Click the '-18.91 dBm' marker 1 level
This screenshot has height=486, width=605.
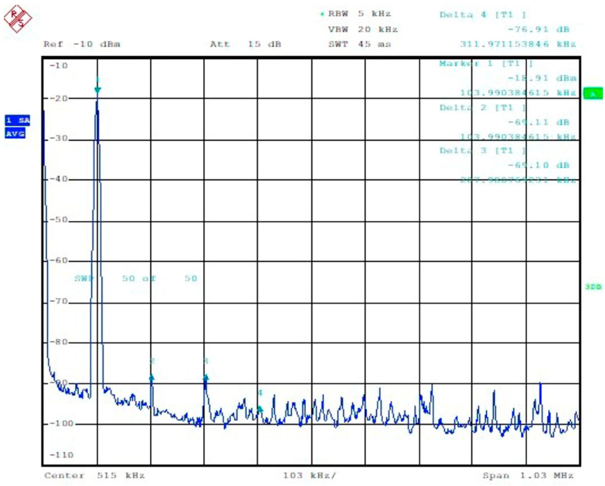click(x=542, y=78)
